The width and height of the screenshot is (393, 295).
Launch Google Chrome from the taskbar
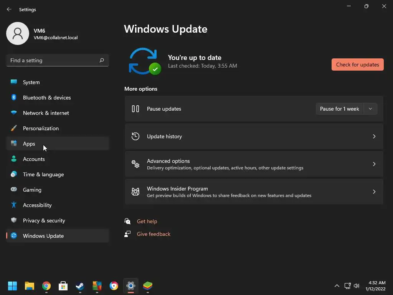pyautogui.click(x=46, y=286)
